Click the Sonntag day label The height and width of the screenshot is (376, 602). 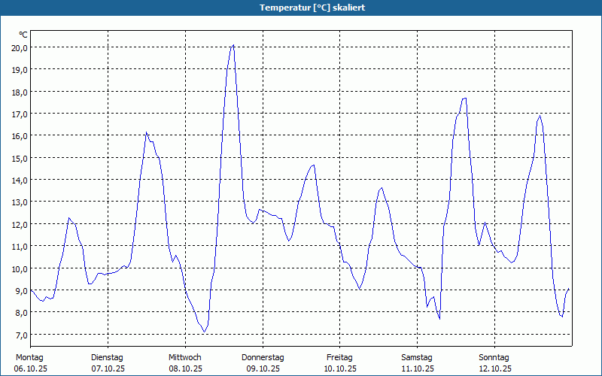coord(494,358)
